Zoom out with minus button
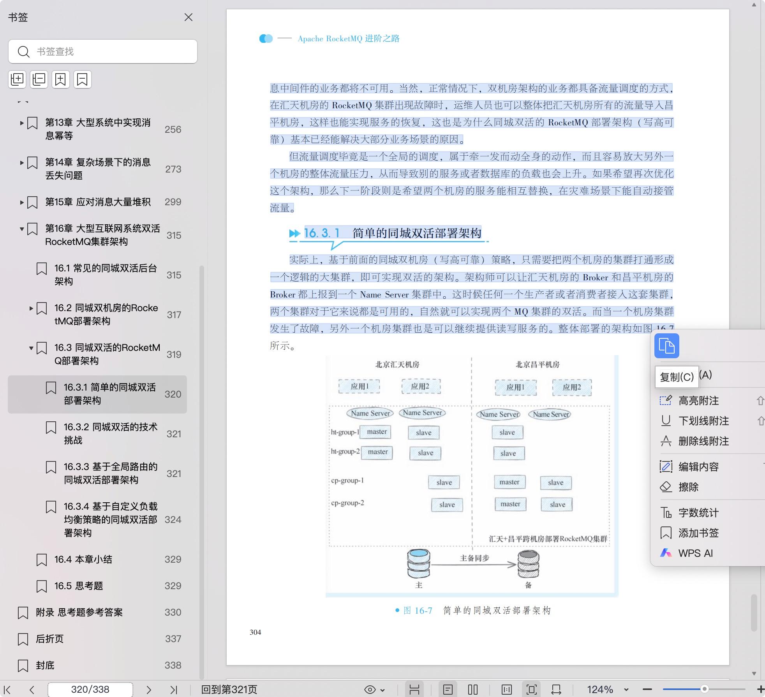 647,690
